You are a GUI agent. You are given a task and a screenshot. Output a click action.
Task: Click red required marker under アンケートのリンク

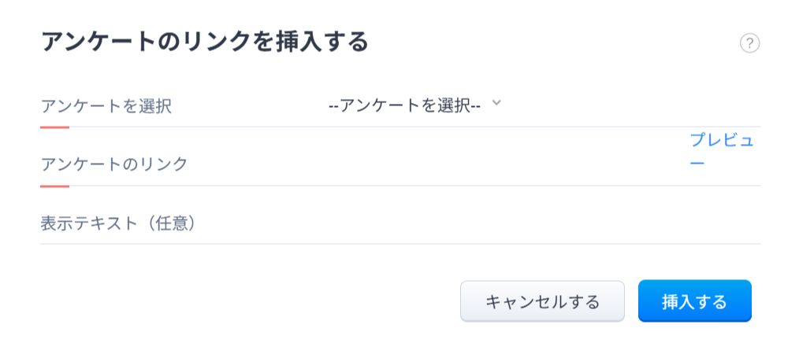pos(54,186)
